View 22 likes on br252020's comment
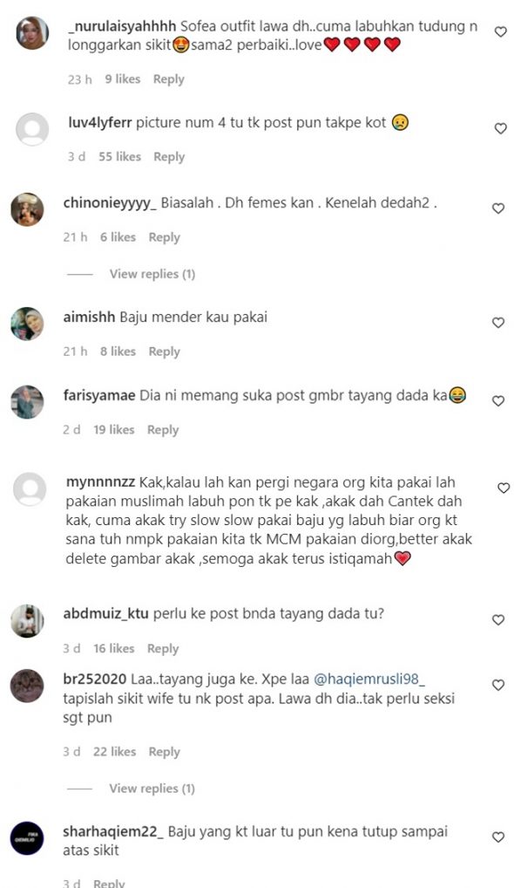Image resolution: width=514 pixels, height=888 pixels. (x=115, y=752)
